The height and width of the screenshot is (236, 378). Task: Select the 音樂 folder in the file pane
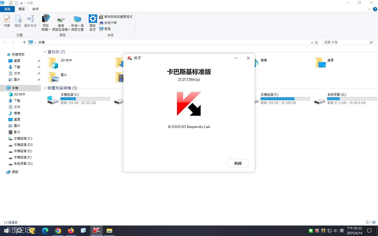(x=260, y=63)
